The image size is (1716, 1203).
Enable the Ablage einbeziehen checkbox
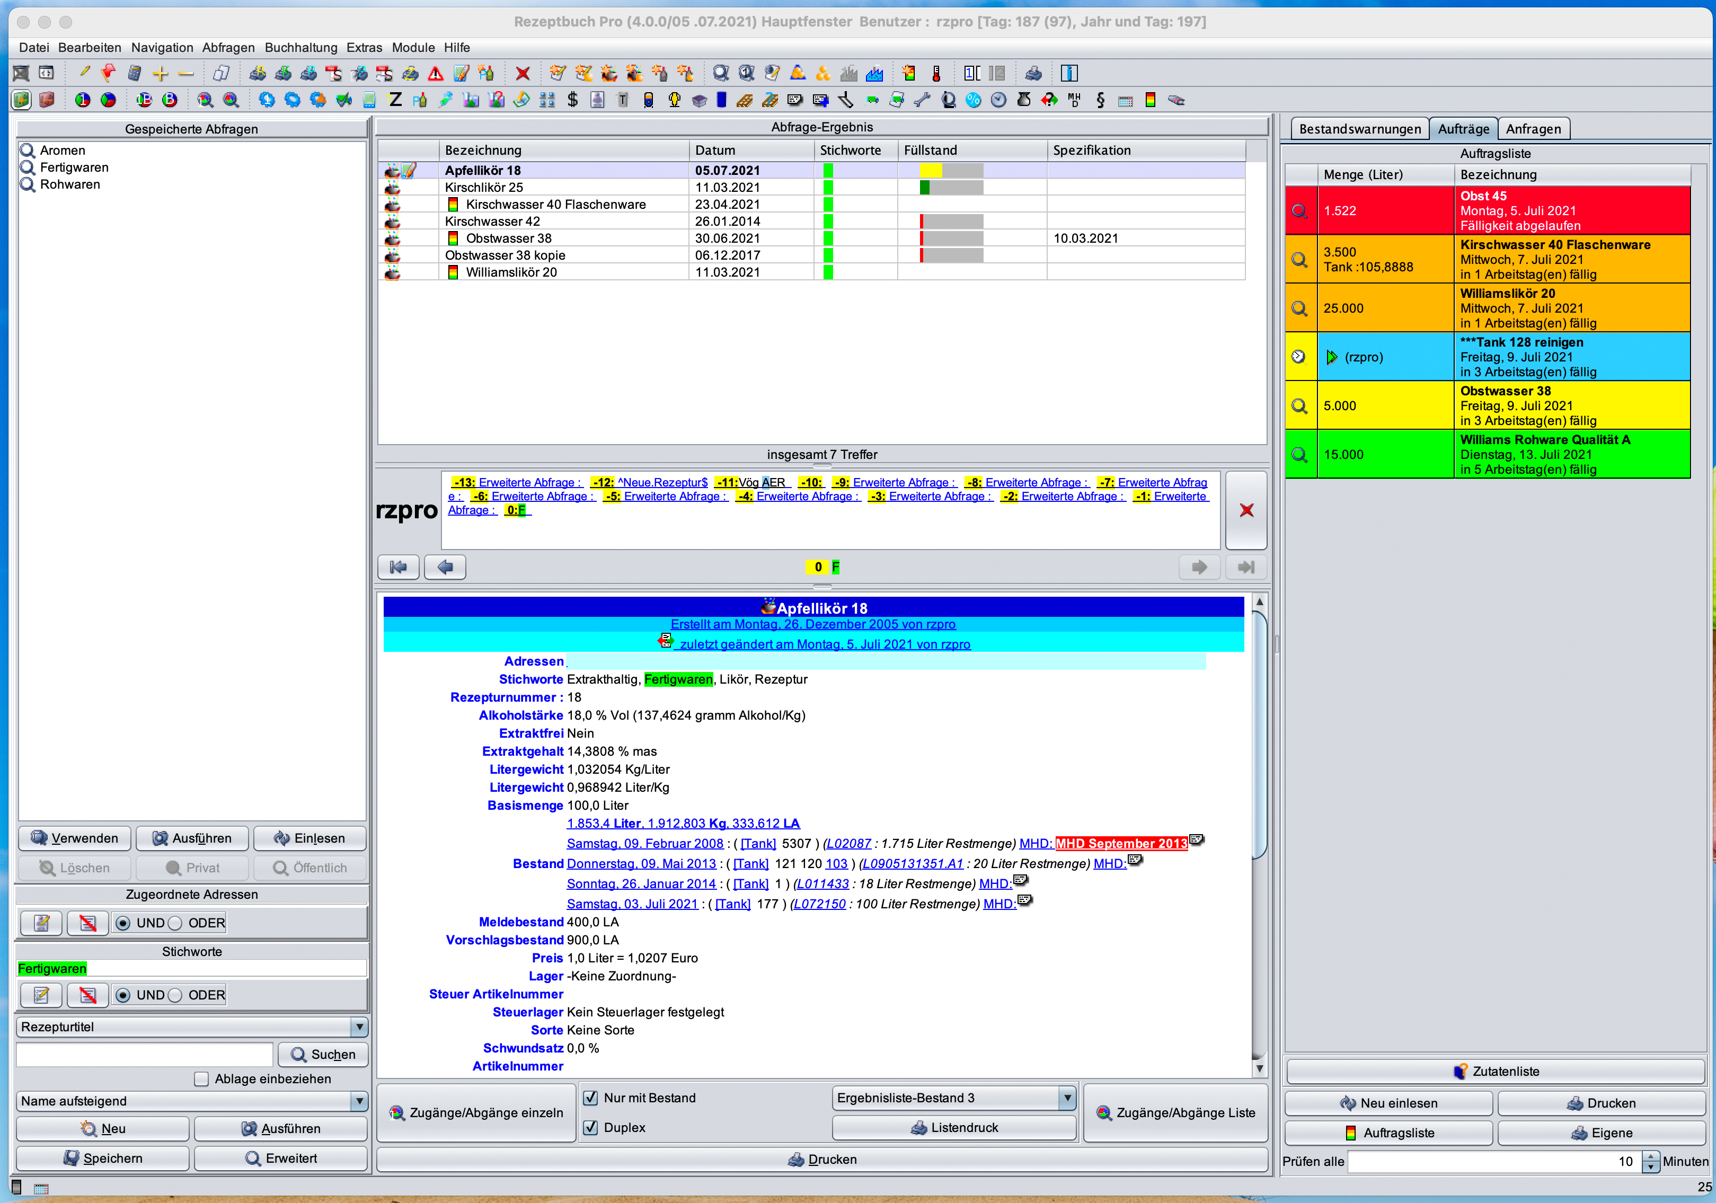[201, 1078]
